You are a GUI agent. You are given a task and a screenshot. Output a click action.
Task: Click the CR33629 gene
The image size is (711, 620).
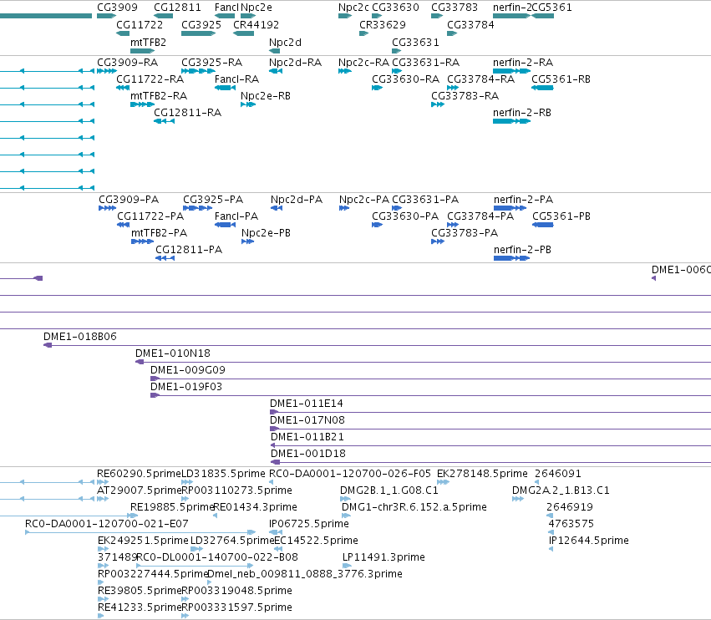(363, 33)
